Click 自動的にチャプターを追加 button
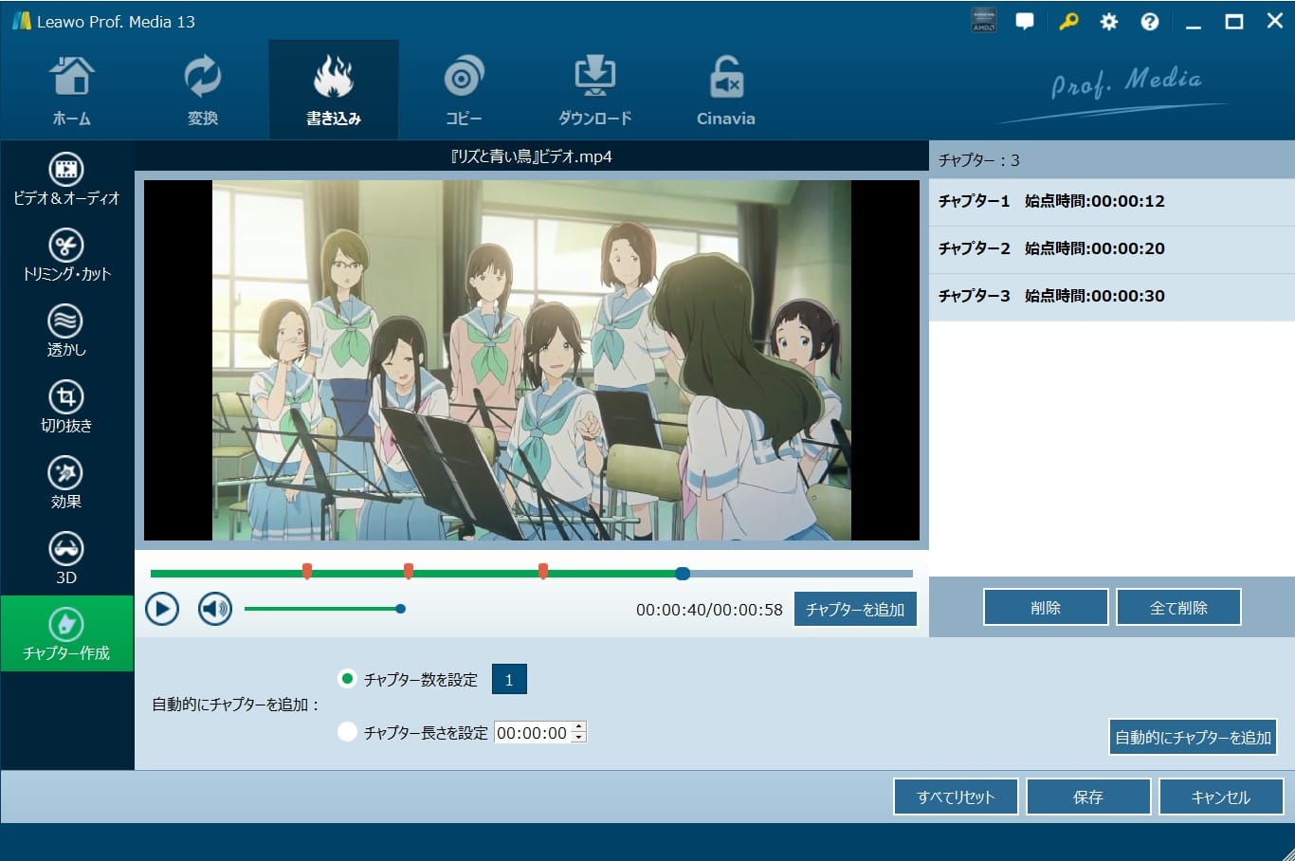The width and height of the screenshot is (1295, 861). point(1193,737)
